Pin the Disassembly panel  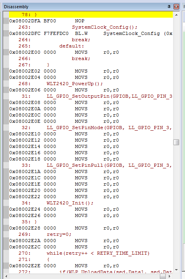point(169,7)
